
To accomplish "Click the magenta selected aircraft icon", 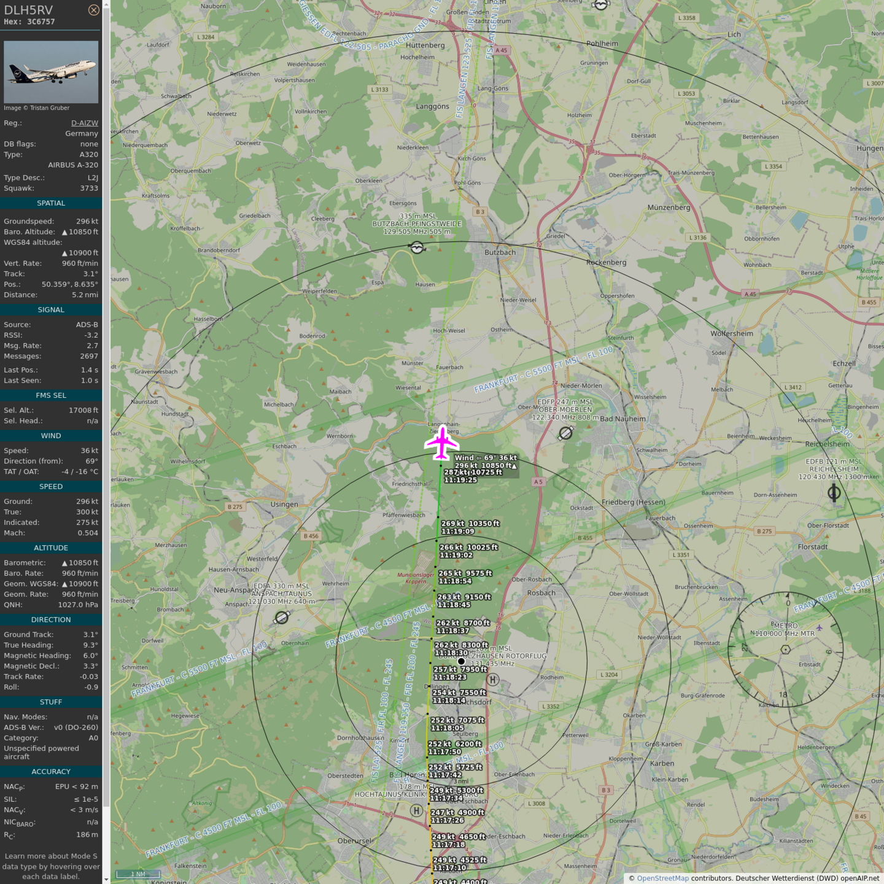I will (442, 443).
